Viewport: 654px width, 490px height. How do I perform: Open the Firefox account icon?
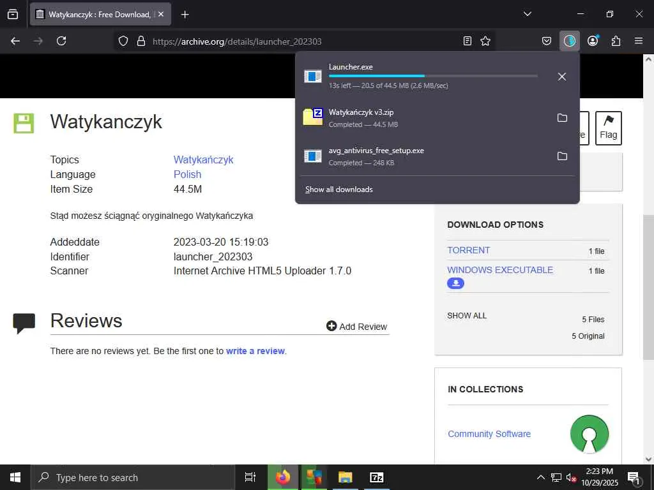click(593, 41)
